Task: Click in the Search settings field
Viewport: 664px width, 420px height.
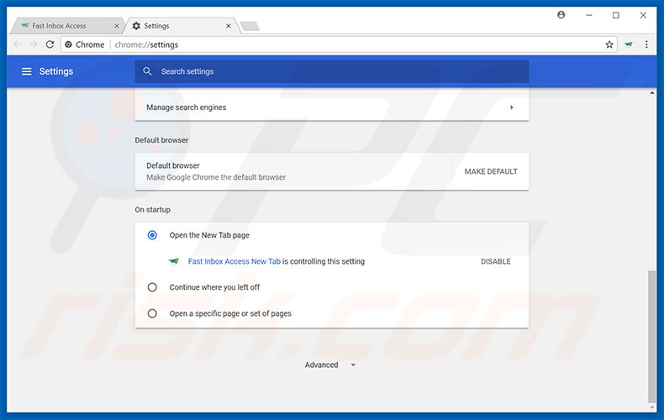Action: tap(331, 71)
